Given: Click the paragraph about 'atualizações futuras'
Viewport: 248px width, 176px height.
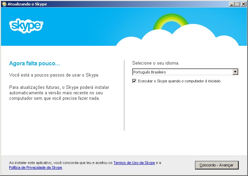Looking at the screenshot, I should tap(59, 93).
